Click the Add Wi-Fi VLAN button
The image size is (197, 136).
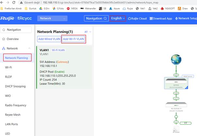(x=74, y=39)
